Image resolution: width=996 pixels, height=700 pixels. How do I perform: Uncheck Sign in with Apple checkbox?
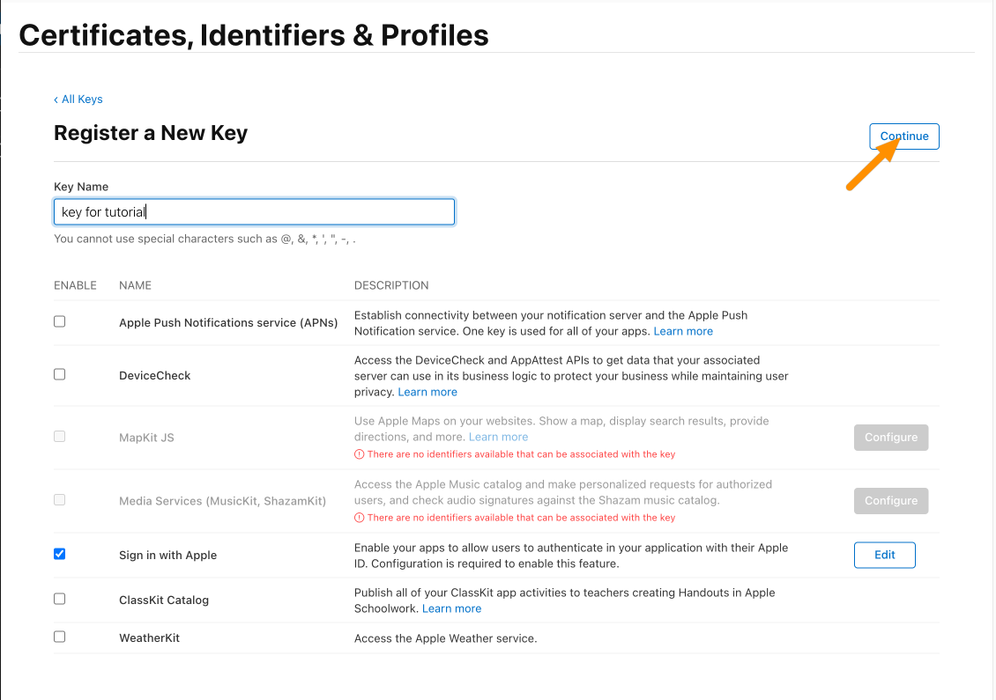(60, 554)
